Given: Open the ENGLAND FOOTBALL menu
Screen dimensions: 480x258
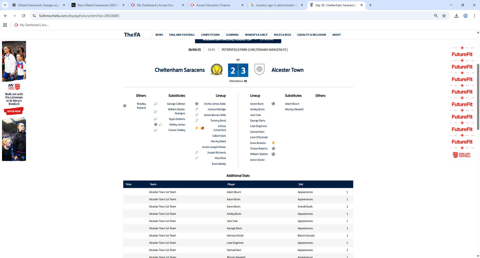Looking at the screenshot, I should click(x=182, y=35).
